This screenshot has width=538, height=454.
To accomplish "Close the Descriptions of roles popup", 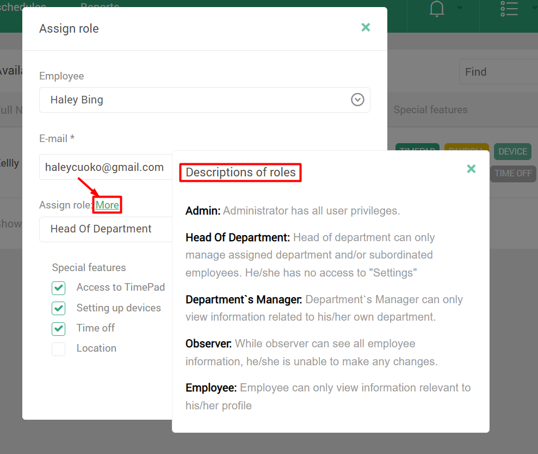I will point(472,169).
